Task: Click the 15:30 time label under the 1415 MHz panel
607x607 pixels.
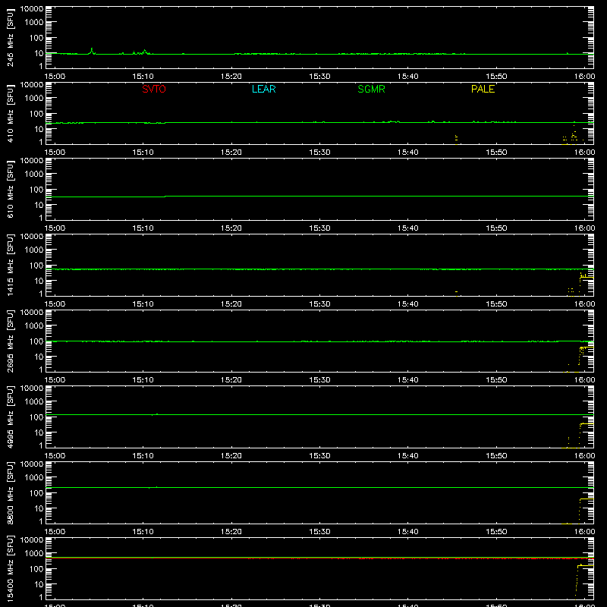Action: tap(319, 304)
